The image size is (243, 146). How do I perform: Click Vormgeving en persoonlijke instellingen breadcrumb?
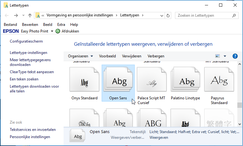point(80,15)
